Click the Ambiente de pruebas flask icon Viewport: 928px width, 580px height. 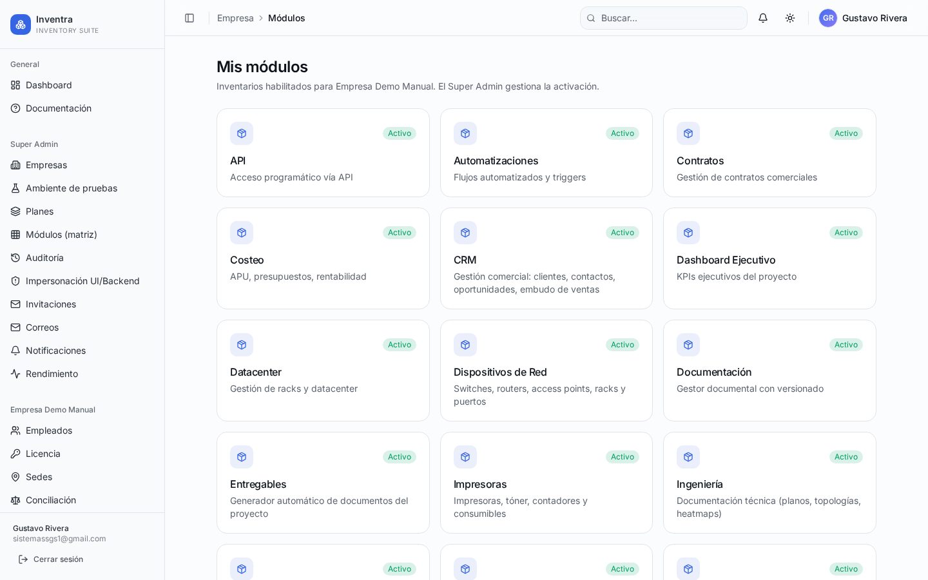[x=15, y=188]
